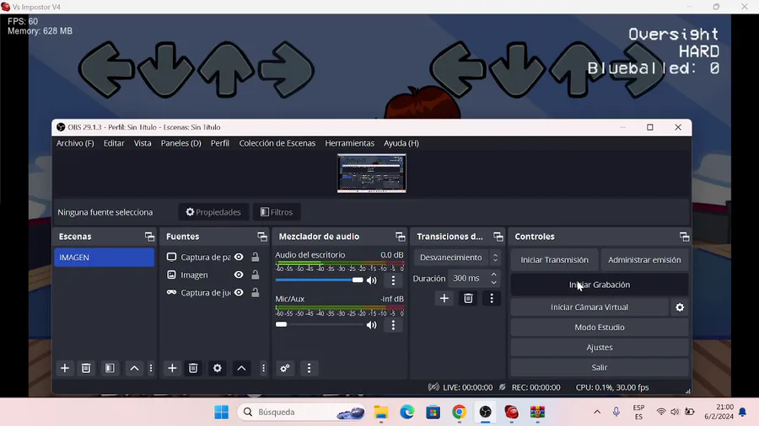Open File Explorer from the taskbar
Image resolution: width=759 pixels, height=426 pixels.
click(381, 412)
